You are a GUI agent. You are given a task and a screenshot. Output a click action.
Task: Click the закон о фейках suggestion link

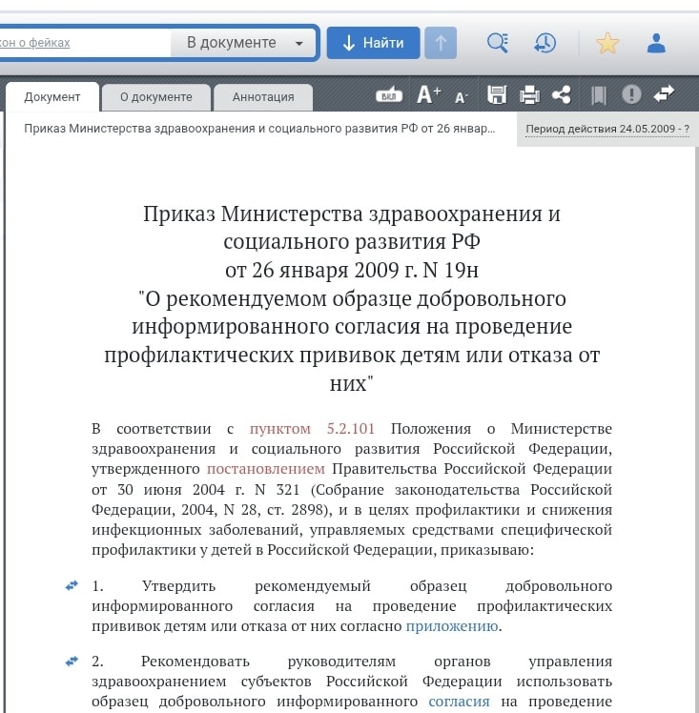(35, 43)
